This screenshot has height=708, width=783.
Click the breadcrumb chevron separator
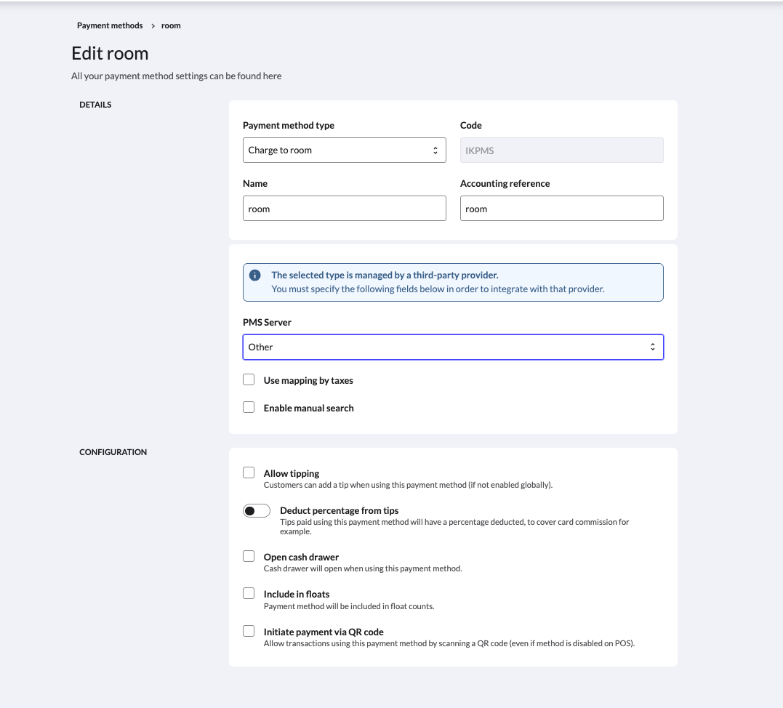(x=153, y=25)
